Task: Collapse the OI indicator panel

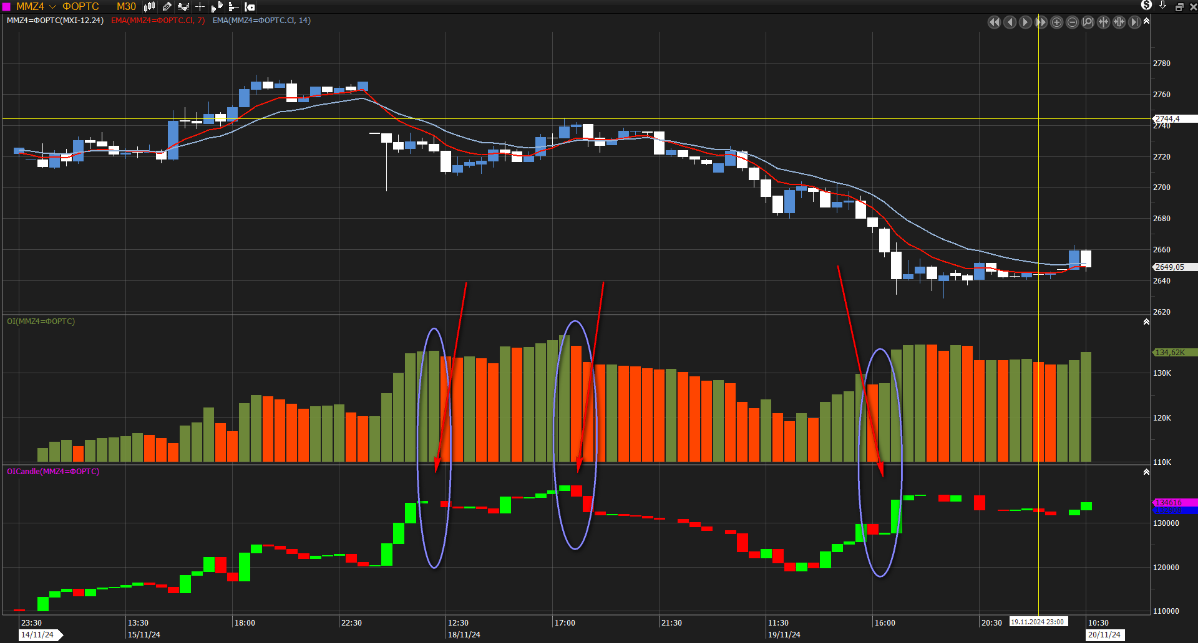Action: [1146, 322]
